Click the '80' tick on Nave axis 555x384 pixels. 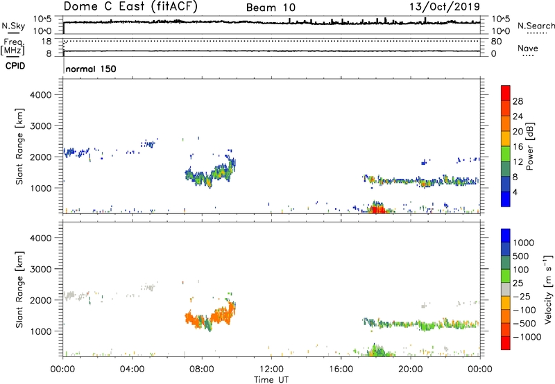click(x=496, y=42)
